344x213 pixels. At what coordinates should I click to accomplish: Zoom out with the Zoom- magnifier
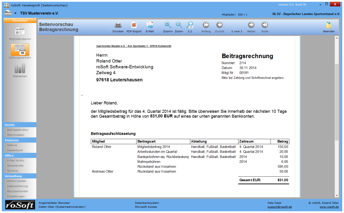pos(179,25)
